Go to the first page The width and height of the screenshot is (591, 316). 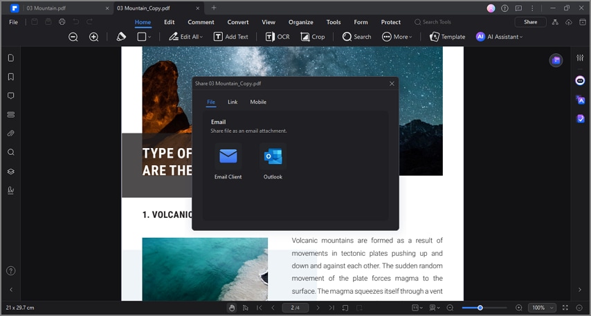(x=260, y=308)
